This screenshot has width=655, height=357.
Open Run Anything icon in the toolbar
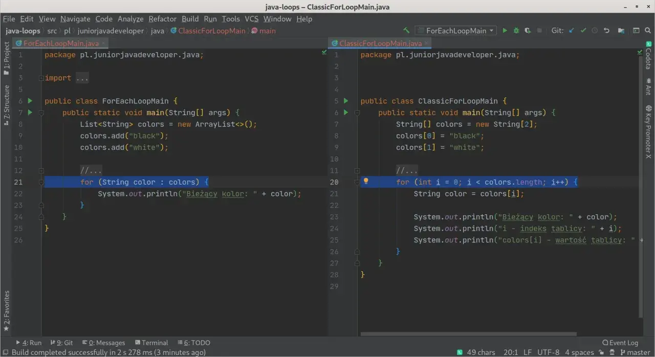pos(636,31)
